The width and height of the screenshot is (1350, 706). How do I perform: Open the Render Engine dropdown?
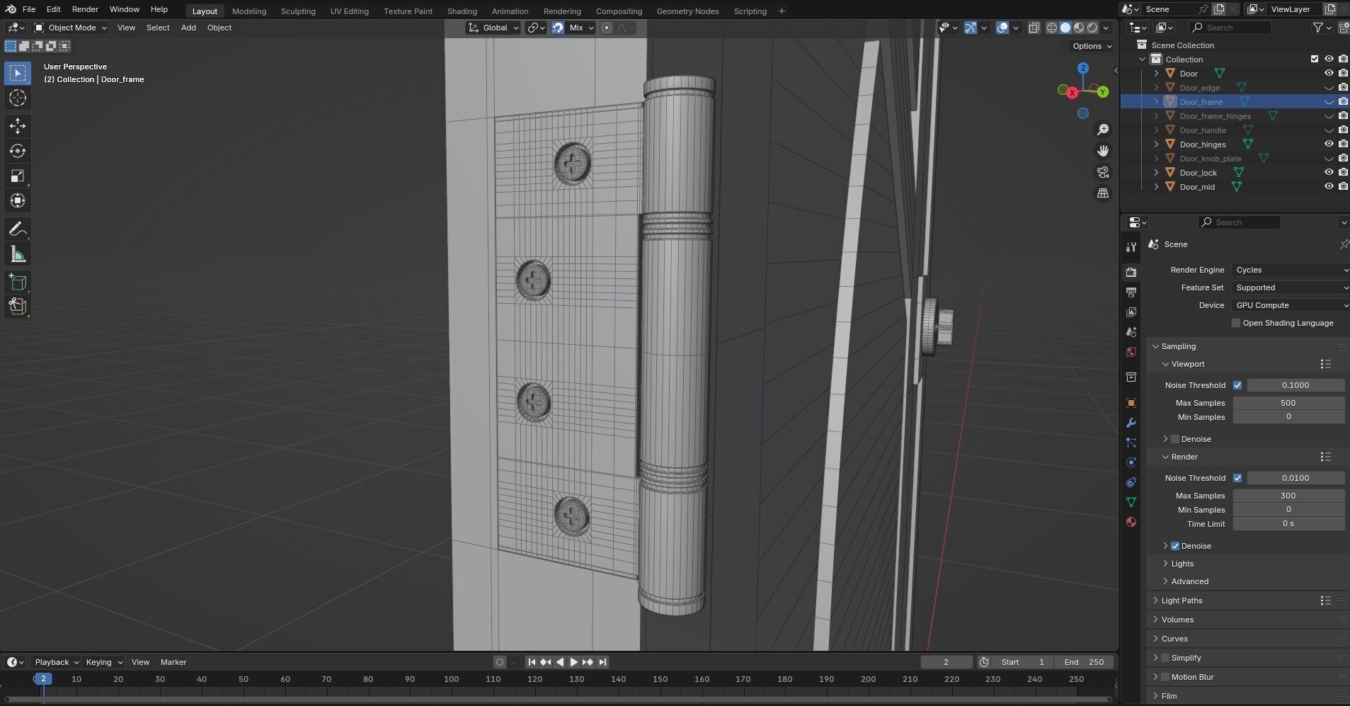point(1291,270)
